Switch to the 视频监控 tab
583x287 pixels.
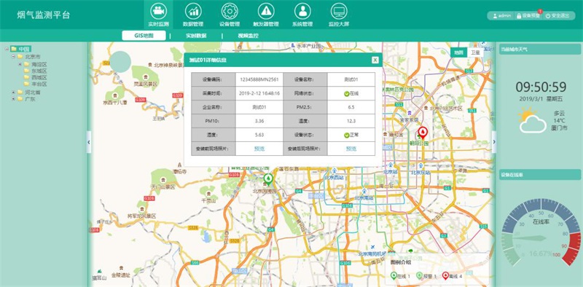[248, 36]
